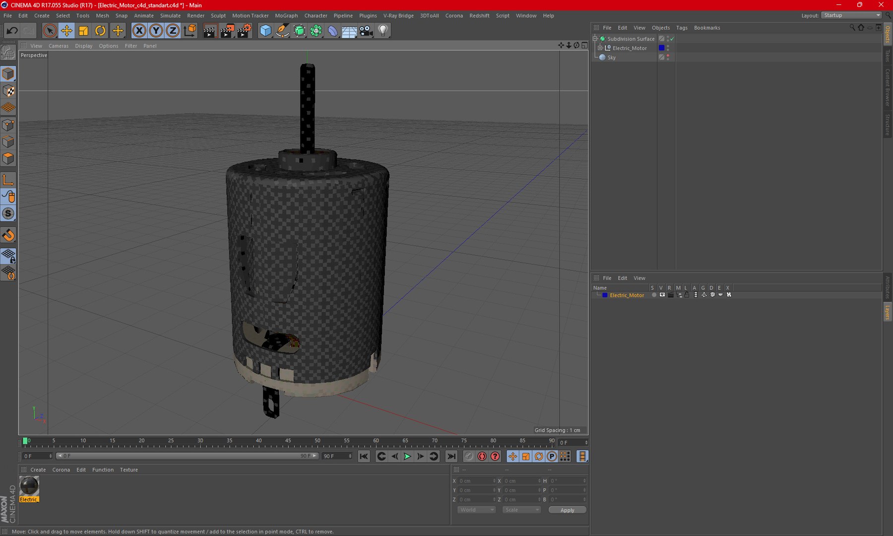The image size is (893, 536).
Task: Open the Layout Startup dropdown
Action: pyautogui.click(x=851, y=15)
